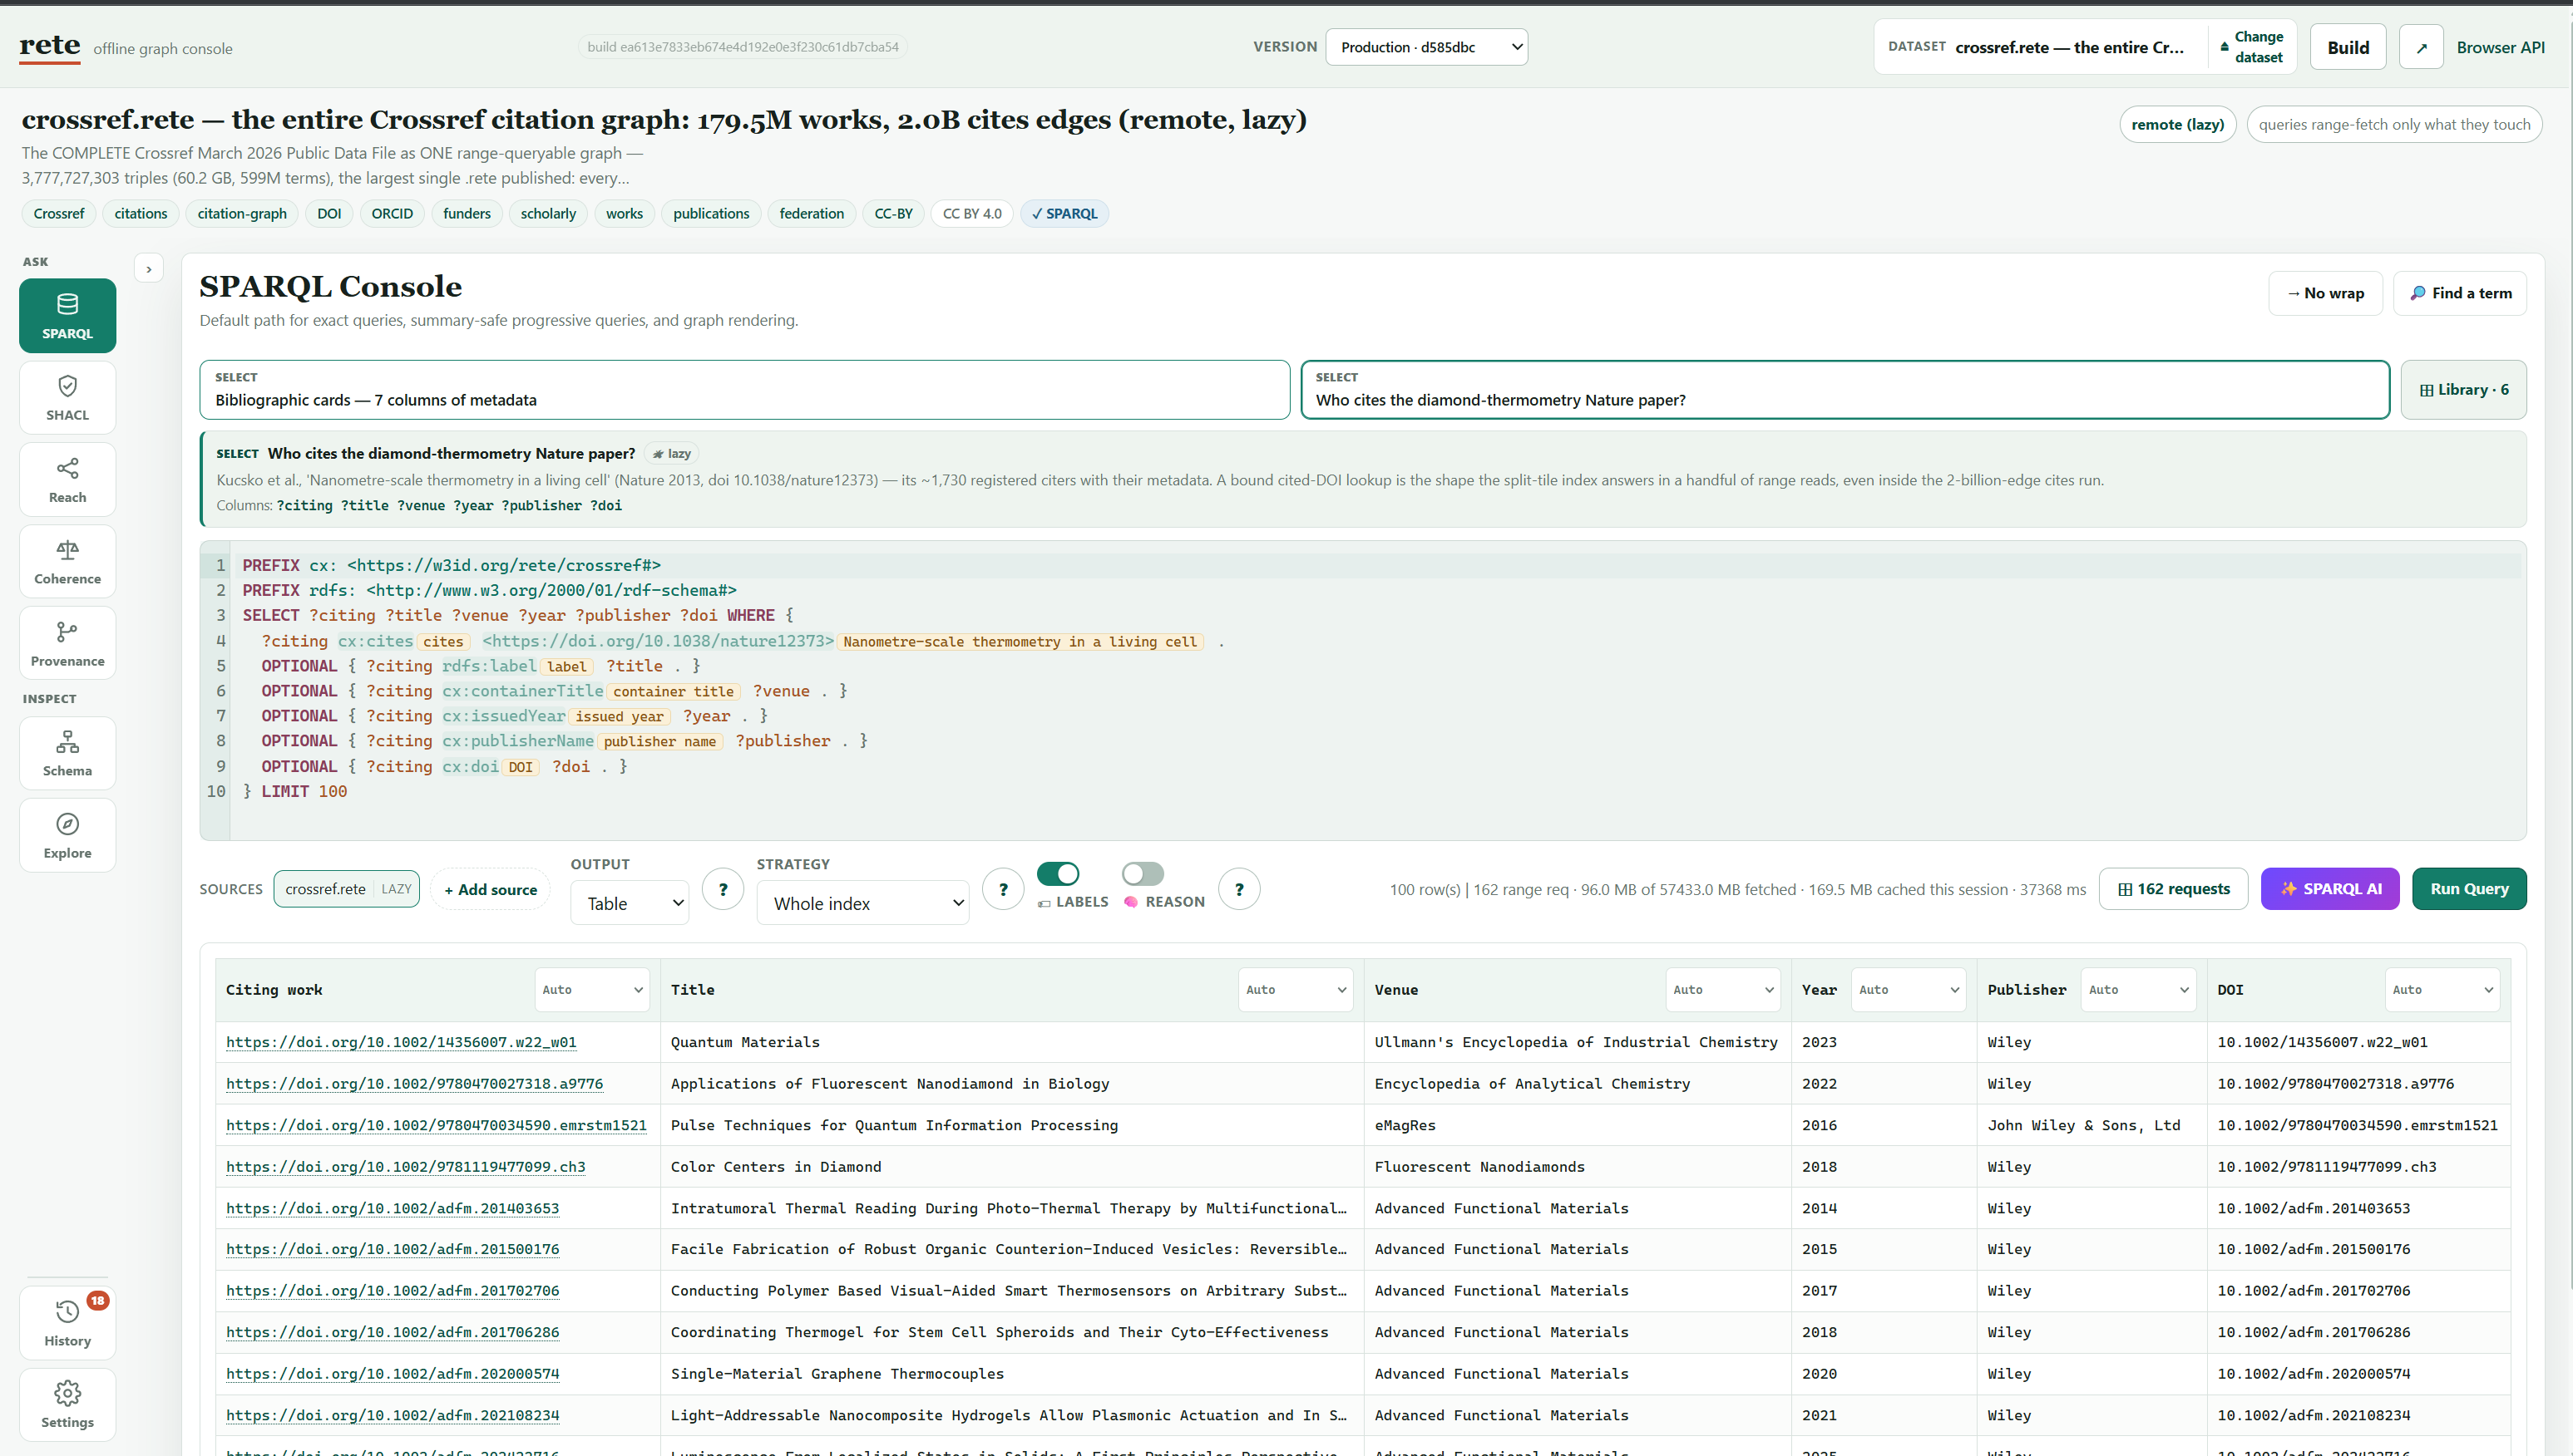The height and width of the screenshot is (1456, 2573).
Task: Open link 10.1002/adfm.201403653
Action: click(393, 1208)
